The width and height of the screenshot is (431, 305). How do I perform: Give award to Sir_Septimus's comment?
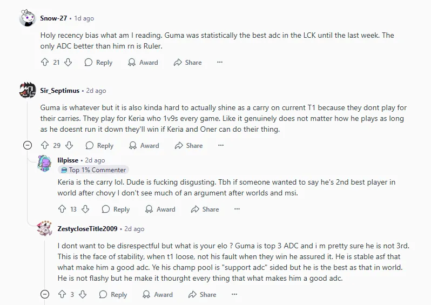(x=144, y=146)
